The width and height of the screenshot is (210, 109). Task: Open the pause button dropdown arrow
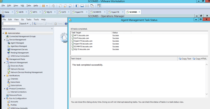[x=47, y=6]
